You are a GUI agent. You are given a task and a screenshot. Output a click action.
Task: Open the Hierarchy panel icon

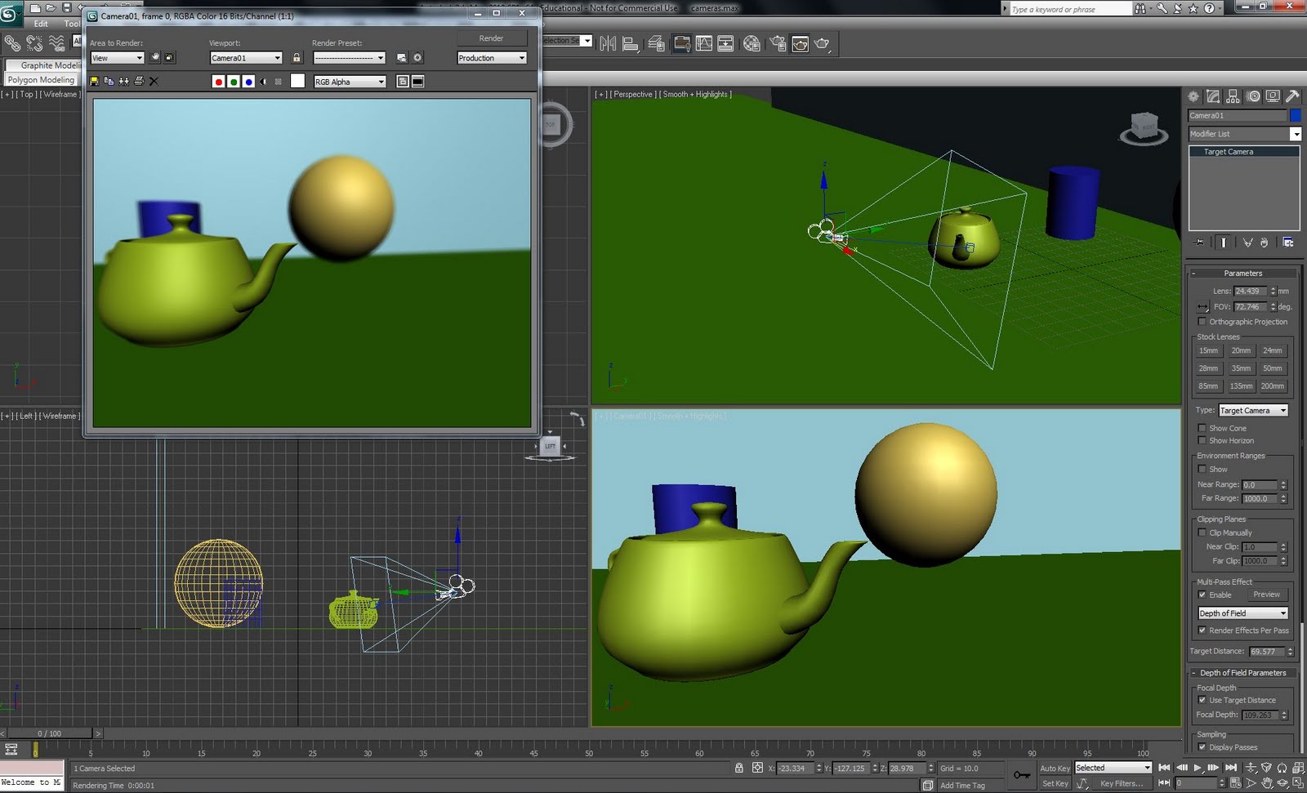point(1232,96)
